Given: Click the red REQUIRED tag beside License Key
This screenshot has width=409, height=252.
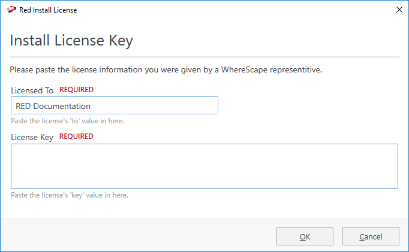Looking at the screenshot, I should tap(76, 136).
